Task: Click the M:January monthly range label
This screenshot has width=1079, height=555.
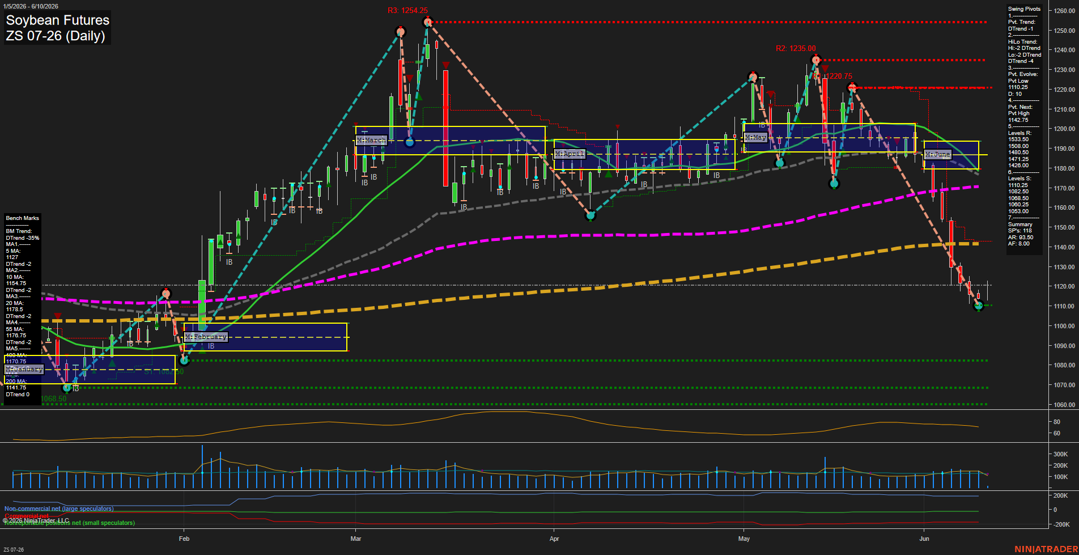Action: click(24, 369)
